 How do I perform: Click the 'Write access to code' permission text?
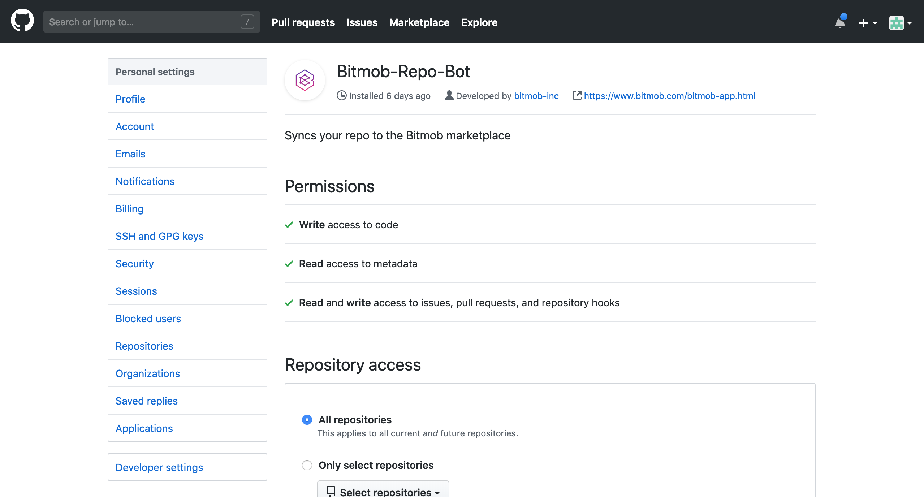click(349, 225)
